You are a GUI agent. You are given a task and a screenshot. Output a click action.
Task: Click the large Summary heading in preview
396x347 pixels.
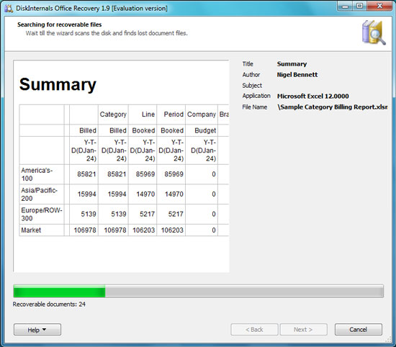click(58, 84)
